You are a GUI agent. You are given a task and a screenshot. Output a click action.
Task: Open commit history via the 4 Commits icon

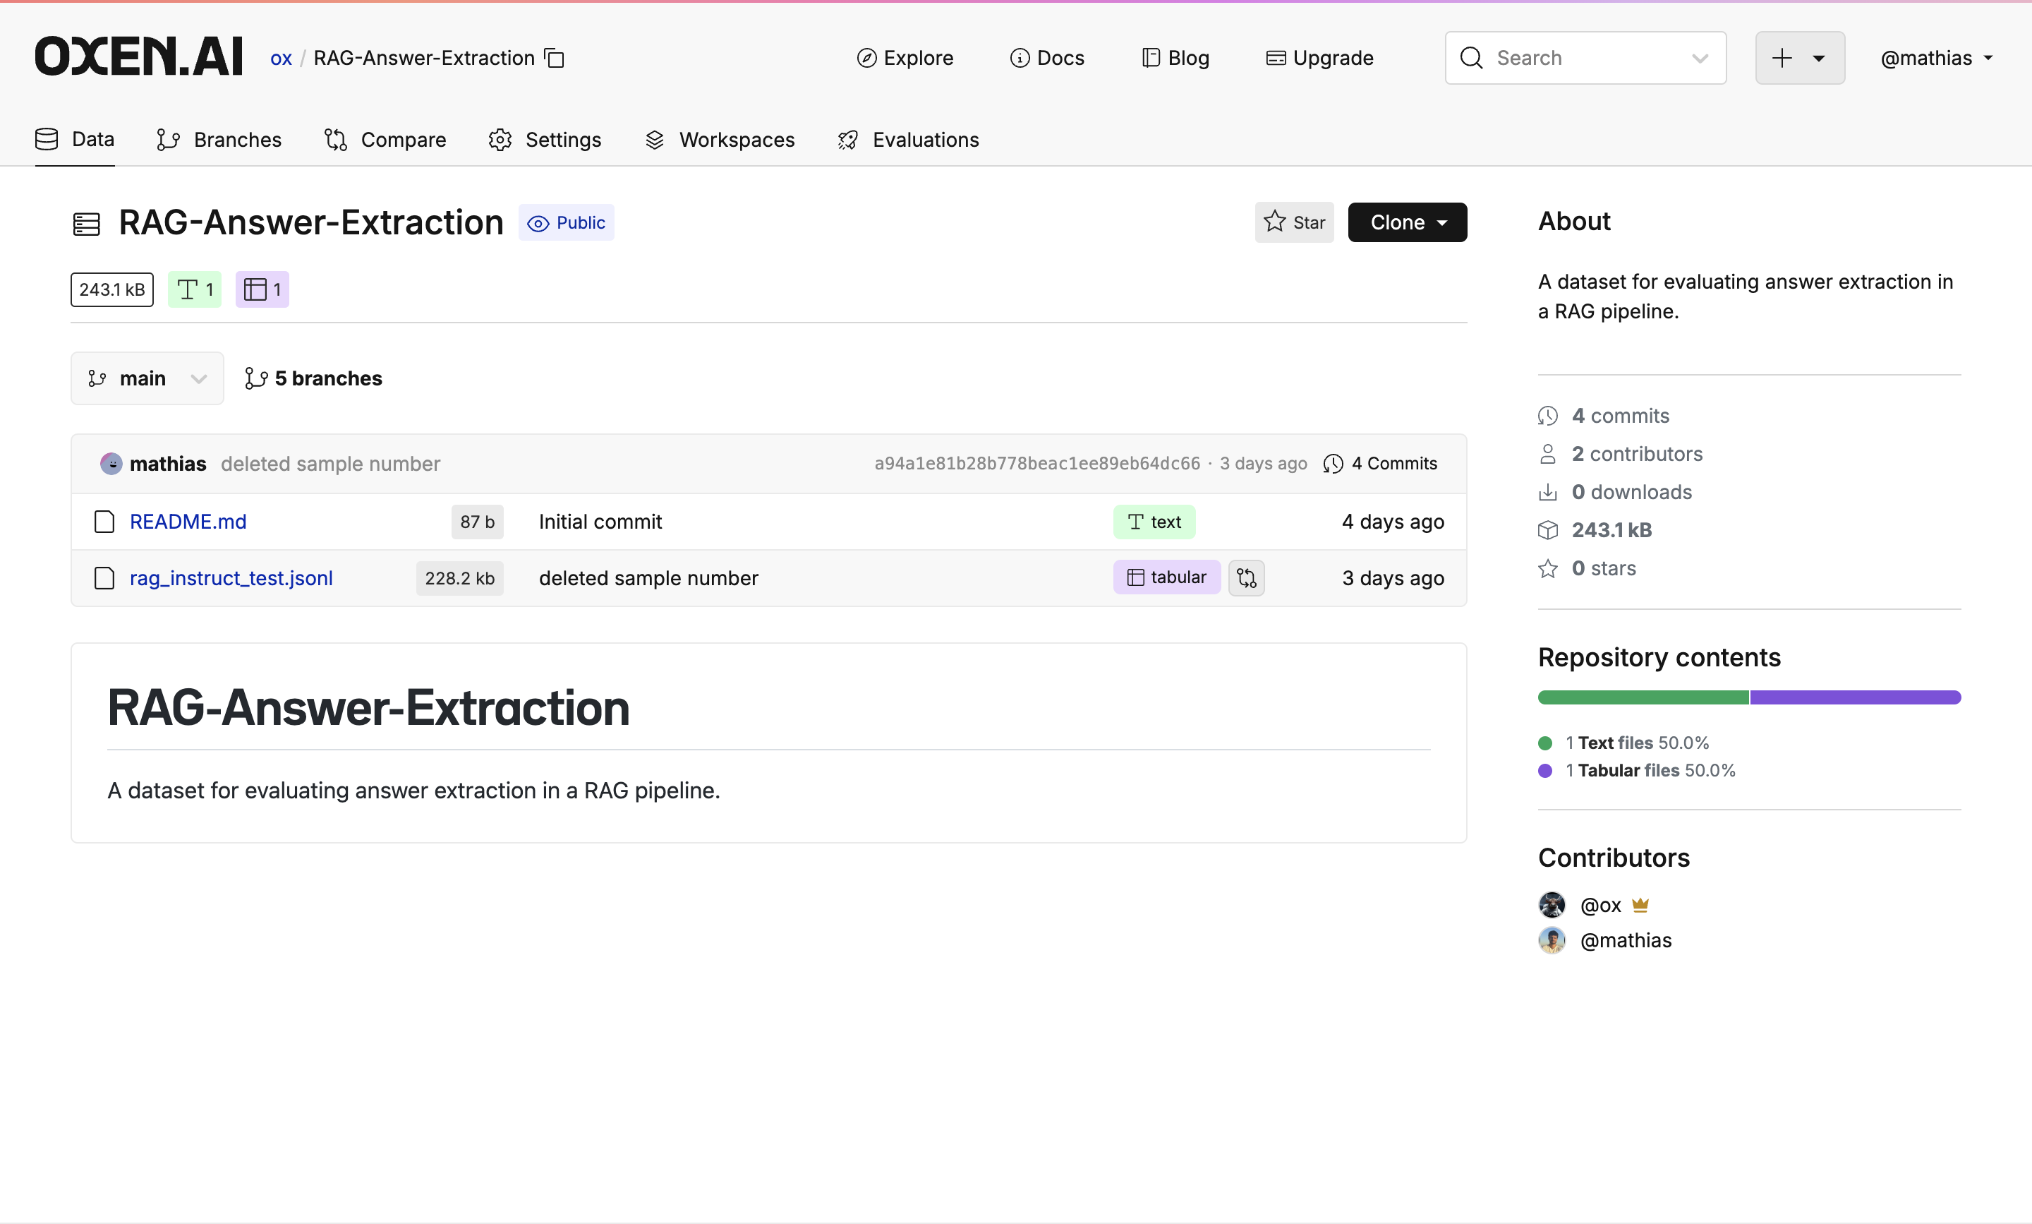coord(1380,463)
